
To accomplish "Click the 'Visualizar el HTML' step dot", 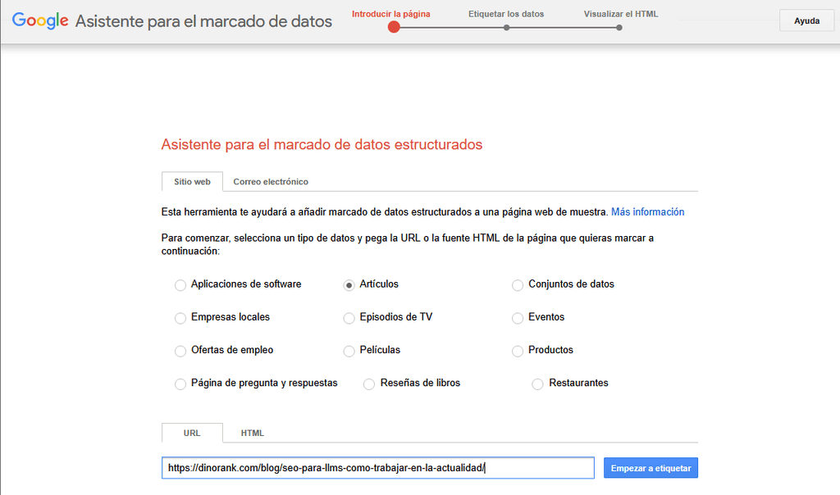I will (x=619, y=28).
